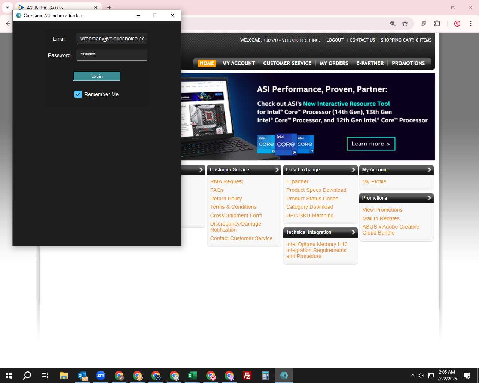Expand the My Account panel arrow
Image resolution: width=479 pixels, height=383 pixels.
pyautogui.click(x=429, y=170)
